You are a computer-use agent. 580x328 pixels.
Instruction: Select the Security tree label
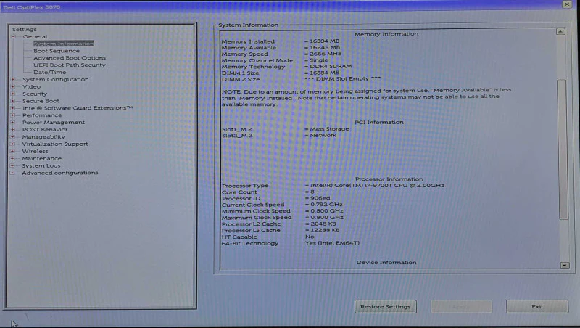(35, 94)
